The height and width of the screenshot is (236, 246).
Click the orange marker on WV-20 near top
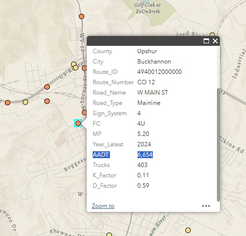pos(81,16)
